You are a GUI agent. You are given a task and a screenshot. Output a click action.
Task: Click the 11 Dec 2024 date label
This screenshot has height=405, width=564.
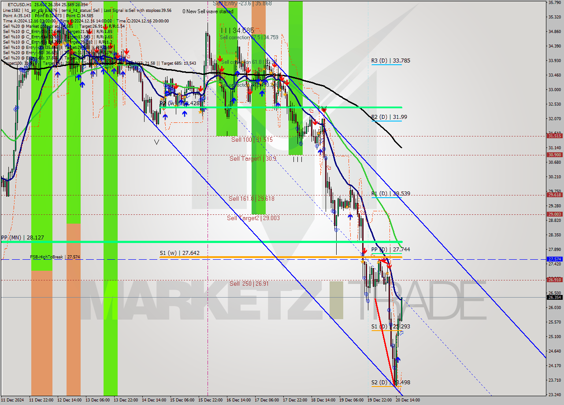[12, 400]
